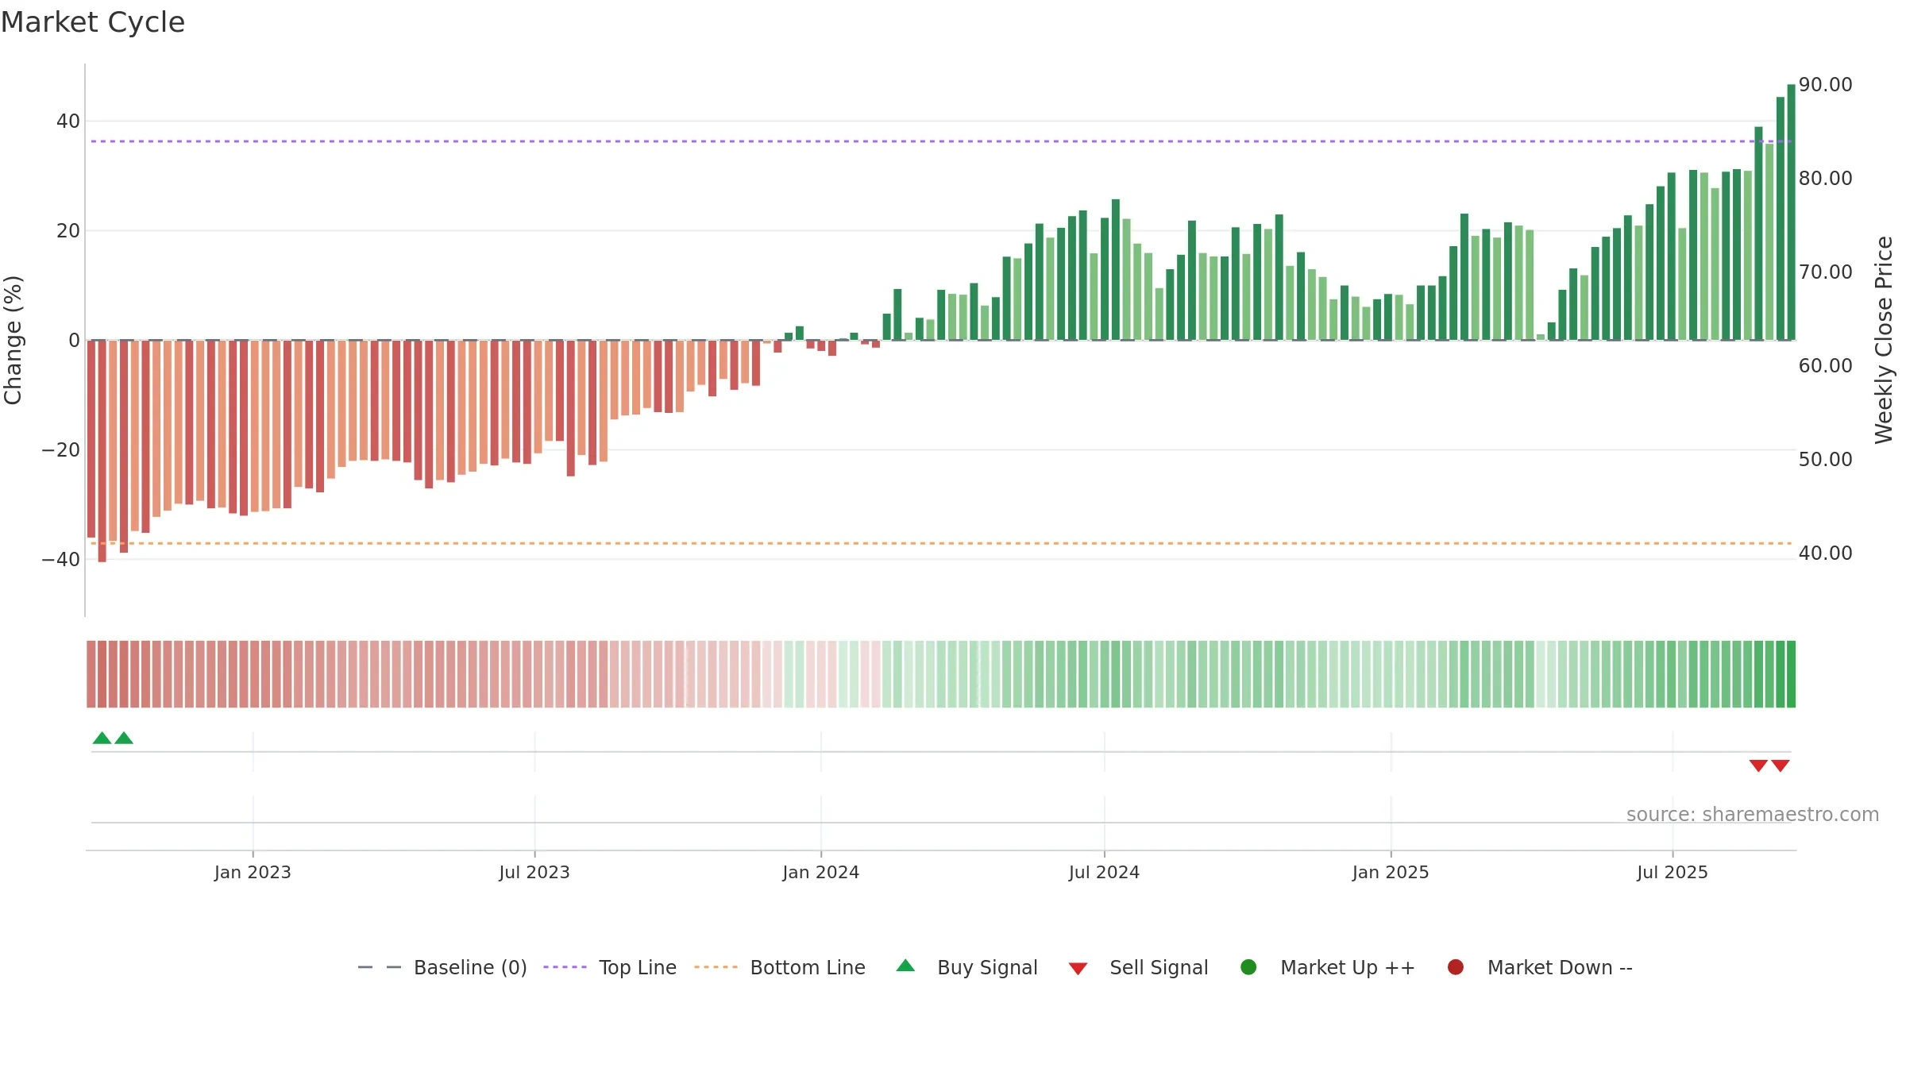Click the red Sell Signal triangle in legend
The height and width of the screenshot is (1072, 1906).
(x=1078, y=969)
